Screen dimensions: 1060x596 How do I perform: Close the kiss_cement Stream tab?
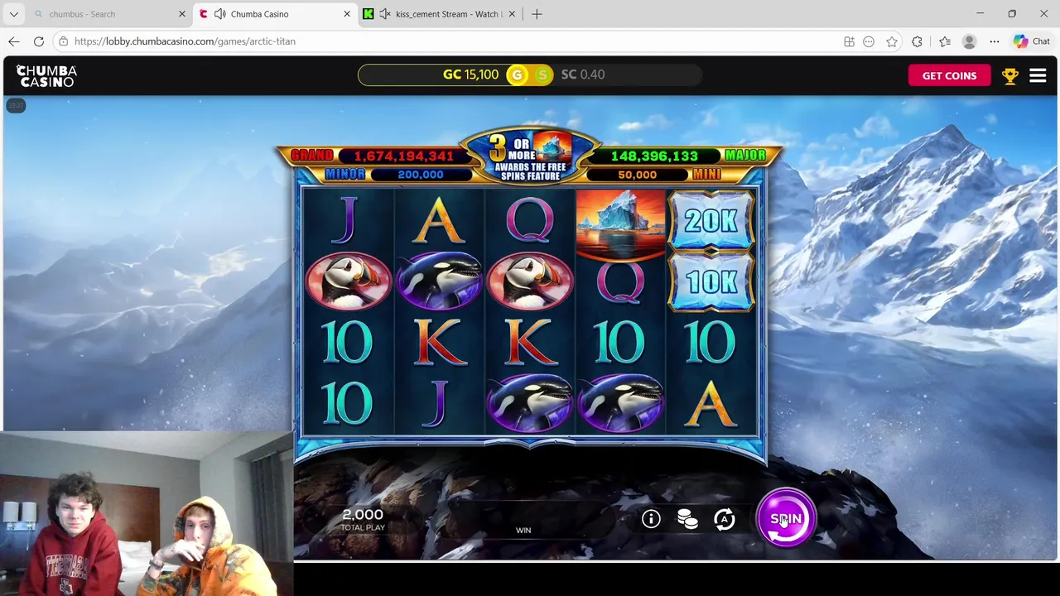(512, 14)
